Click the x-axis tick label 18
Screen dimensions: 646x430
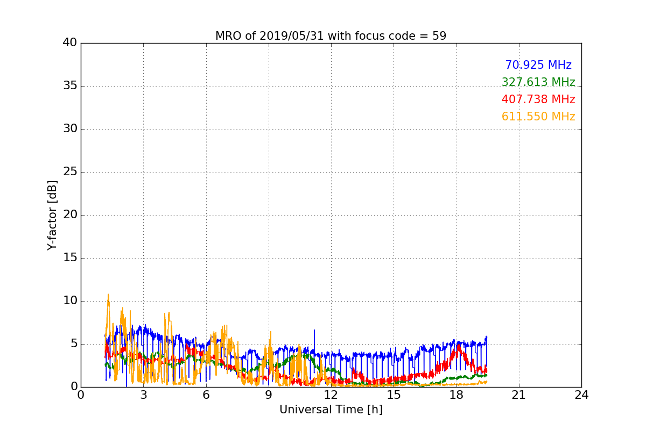click(x=456, y=395)
